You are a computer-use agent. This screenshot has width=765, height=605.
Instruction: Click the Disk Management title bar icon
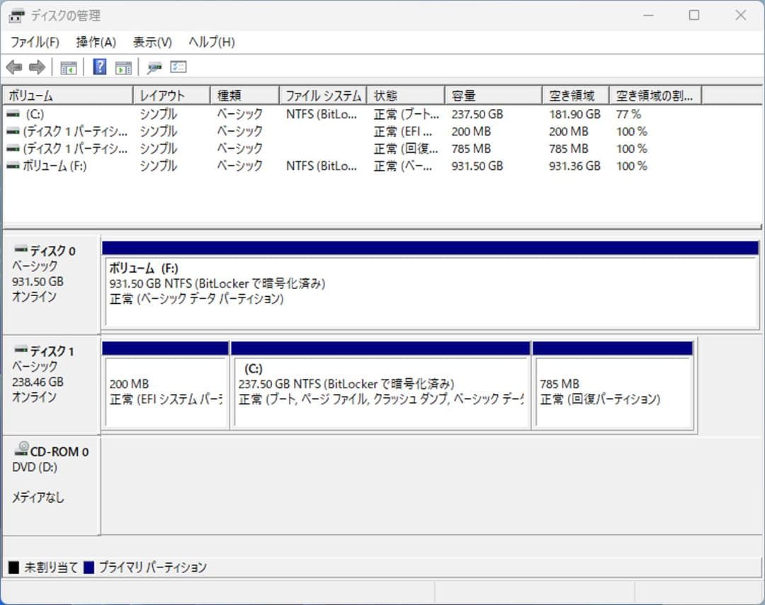pyautogui.click(x=16, y=15)
